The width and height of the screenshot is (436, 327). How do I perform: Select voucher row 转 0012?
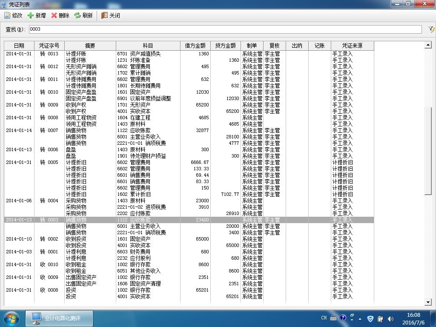click(189, 66)
